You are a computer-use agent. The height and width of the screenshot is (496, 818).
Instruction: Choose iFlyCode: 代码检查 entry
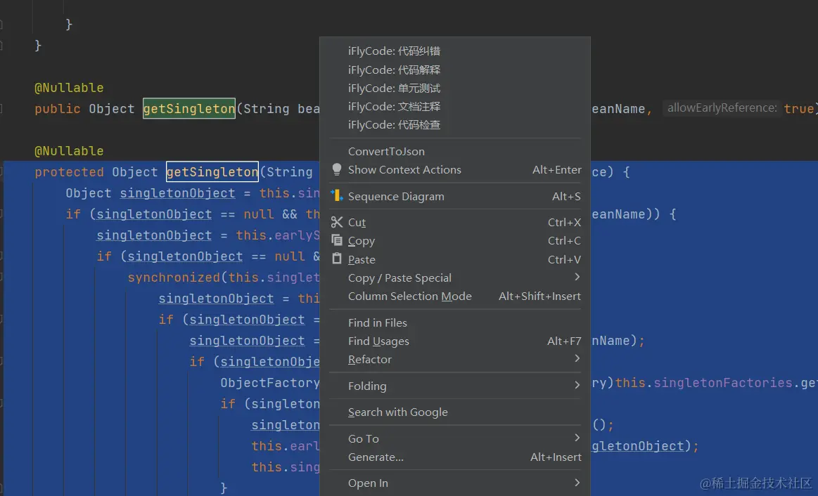point(394,124)
